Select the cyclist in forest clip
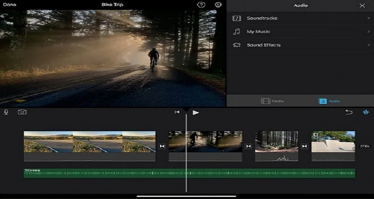 coord(205,146)
